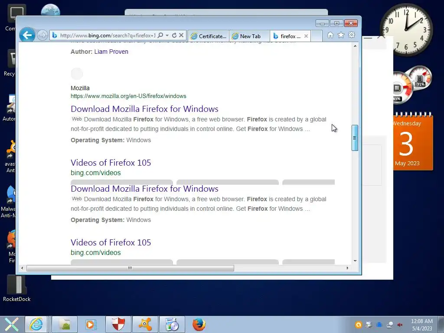Image resolution: width=444 pixels, height=333 pixels.
Task: Open the disc software taskbar icon
Action: pos(172,324)
